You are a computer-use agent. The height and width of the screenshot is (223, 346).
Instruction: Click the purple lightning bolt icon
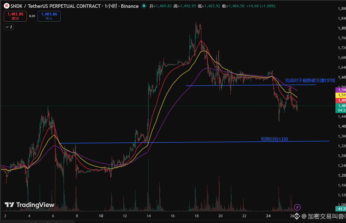coord(297,207)
